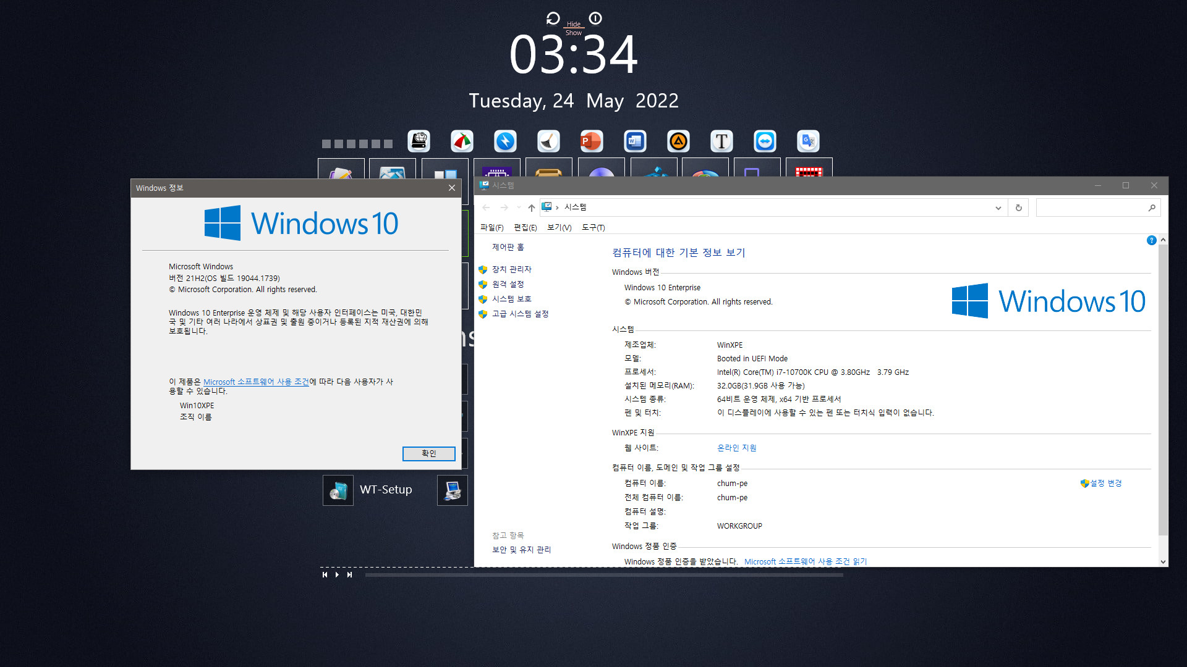The width and height of the screenshot is (1187, 667).
Task: Refresh the 시스템 window address bar
Action: (1018, 208)
